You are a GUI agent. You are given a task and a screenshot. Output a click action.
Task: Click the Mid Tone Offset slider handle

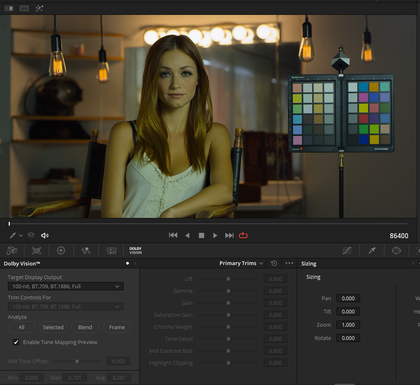click(x=77, y=361)
